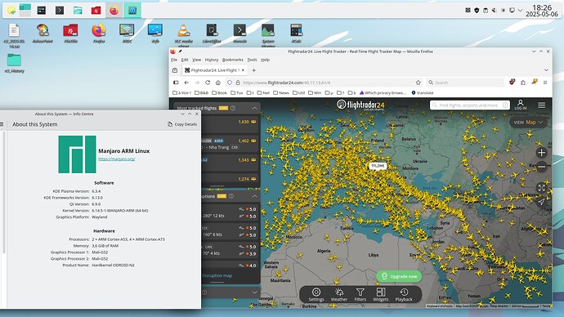Click the Firefox Search box
This screenshot has width=564, height=317.
[x=465, y=83]
